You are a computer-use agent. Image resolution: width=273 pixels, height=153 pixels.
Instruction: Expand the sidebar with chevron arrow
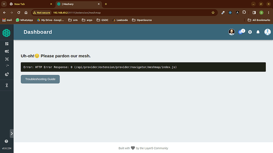coord(11,134)
